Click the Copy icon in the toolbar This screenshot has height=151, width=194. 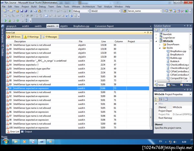(x=35, y=11)
